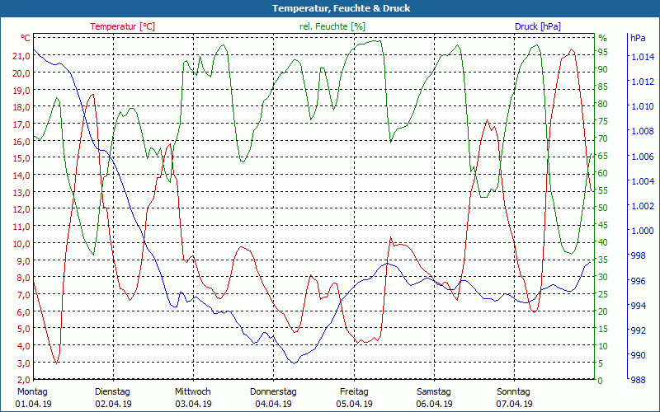Select the blue 'Druck [hPa]' legend label
This screenshot has height=412, width=660.
click(537, 26)
